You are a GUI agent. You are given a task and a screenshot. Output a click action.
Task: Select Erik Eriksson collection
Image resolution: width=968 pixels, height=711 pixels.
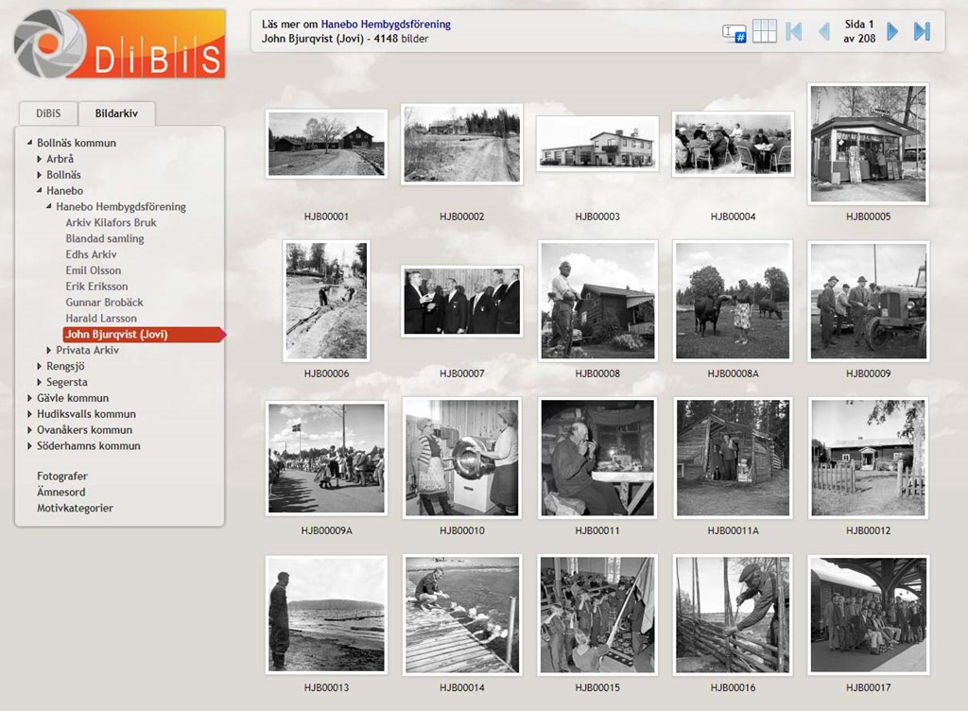tap(97, 286)
